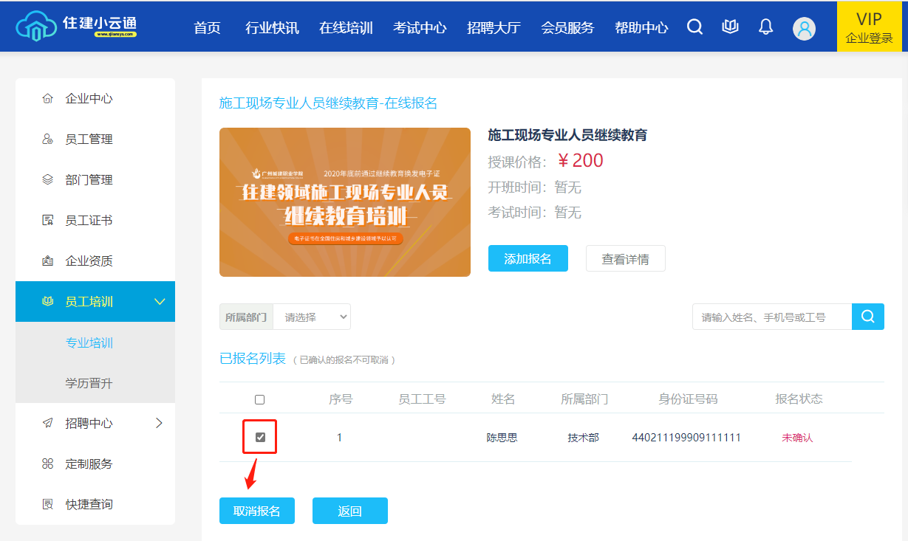Select 学历晋升 submenu item
Screen dimensions: 908x541
(89, 384)
